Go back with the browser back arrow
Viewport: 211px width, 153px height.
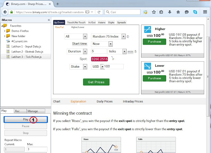tap(5, 12)
